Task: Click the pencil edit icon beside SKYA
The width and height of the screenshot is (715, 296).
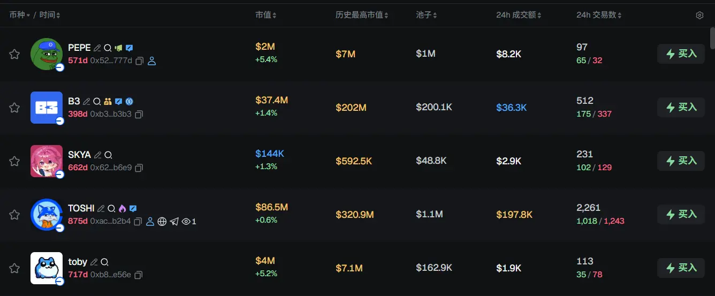Action: click(x=97, y=155)
